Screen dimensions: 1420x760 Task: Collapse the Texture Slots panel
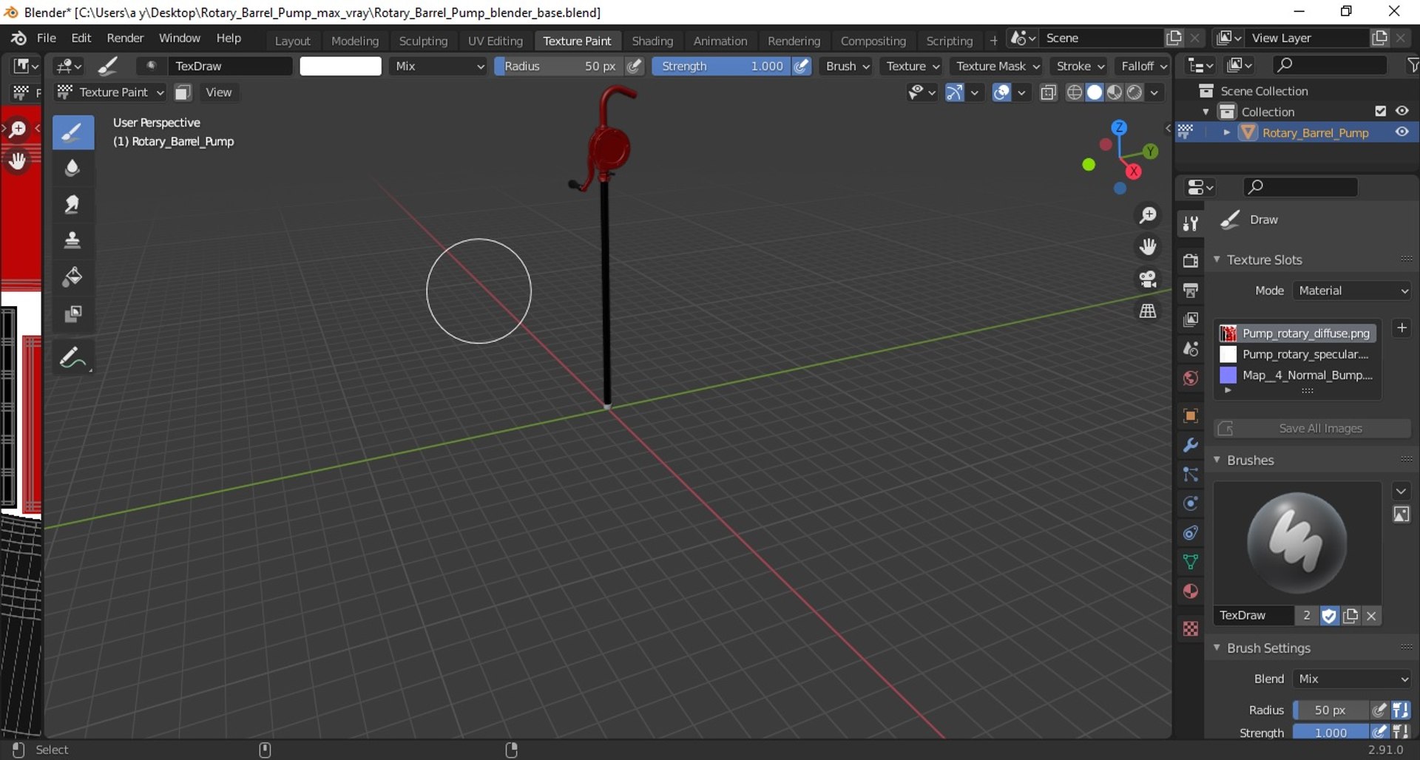1217,259
